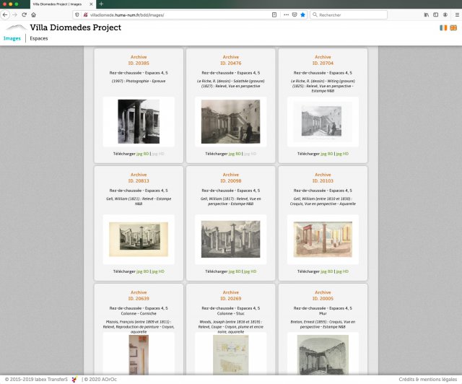Select the Villa Diomedes Project browser tab
The height and width of the screenshot is (384, 462).
tap(63, 4)
